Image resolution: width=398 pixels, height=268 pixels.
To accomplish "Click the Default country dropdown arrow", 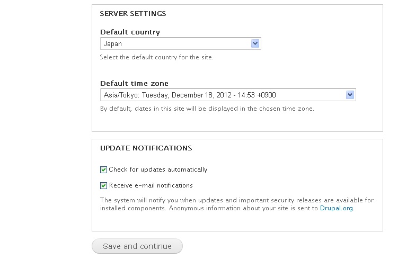I will click(x=255, y=44).
